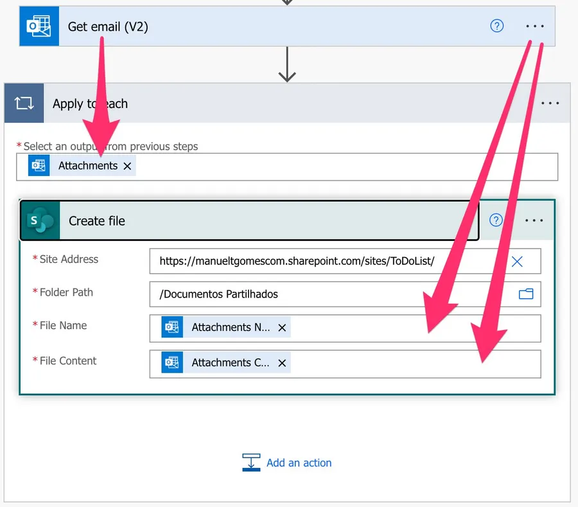The width and height of the screenshot is (578, 507).
Task: Open the Get email (V2) ellipsis menu
Action: [x=534, y=26]
